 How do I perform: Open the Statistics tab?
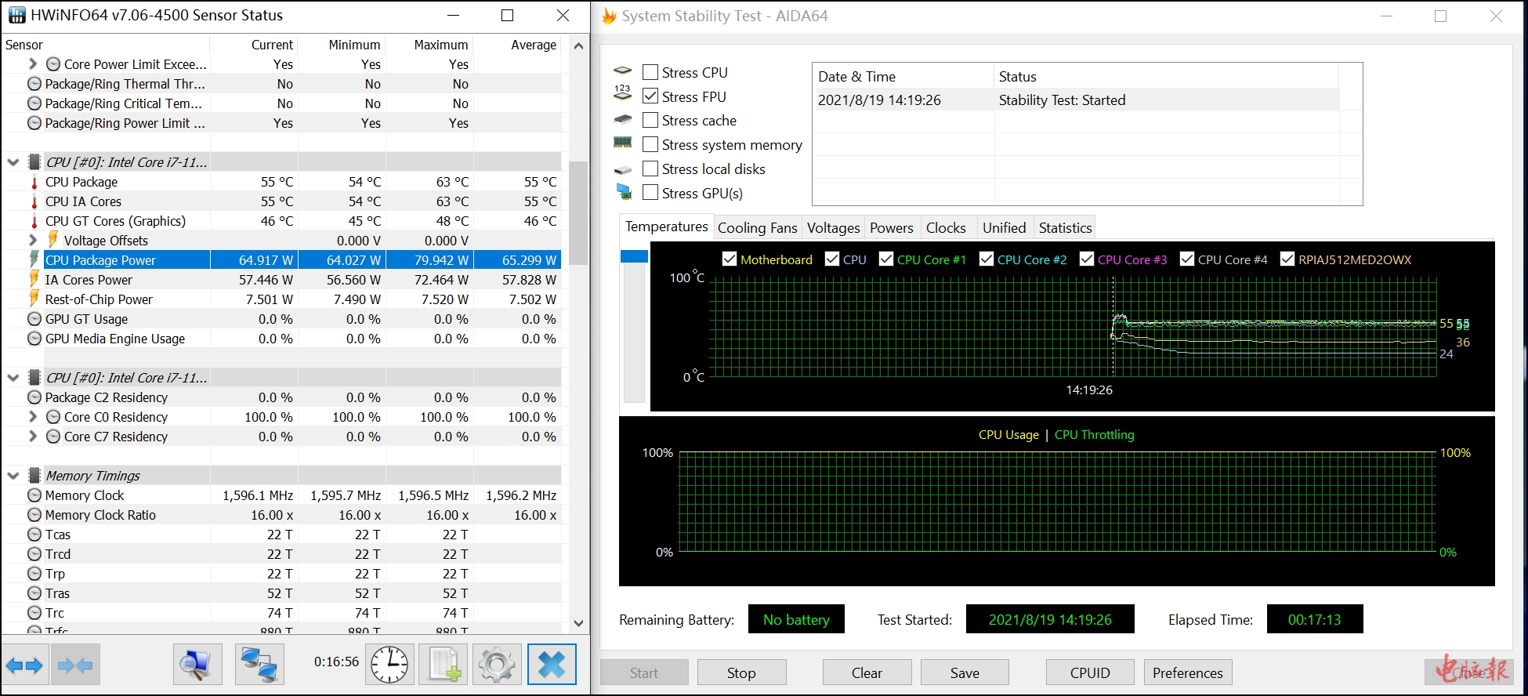pyautogui.click(x=1065, y=228)
